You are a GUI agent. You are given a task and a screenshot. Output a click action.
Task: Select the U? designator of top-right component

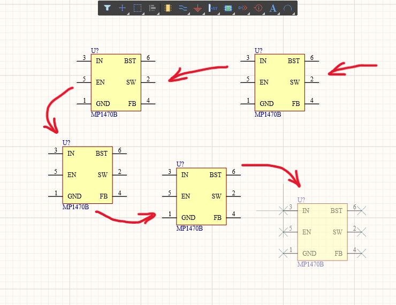click(258, 50)
